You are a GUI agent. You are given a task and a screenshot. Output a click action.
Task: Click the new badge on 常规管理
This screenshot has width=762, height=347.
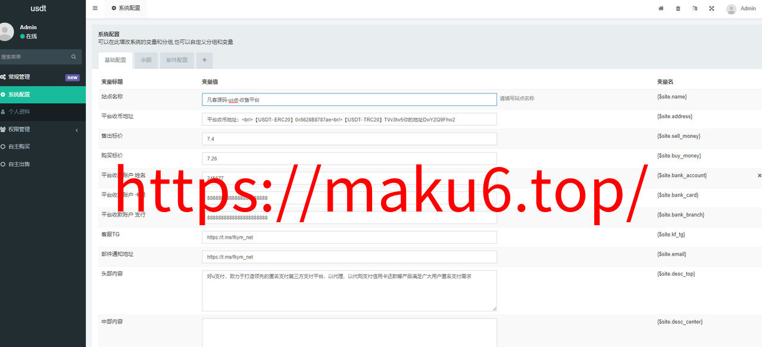[73, 77]
